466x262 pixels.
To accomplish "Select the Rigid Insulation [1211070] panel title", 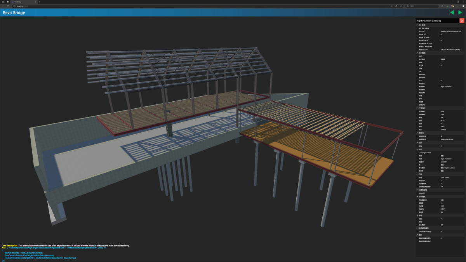I will pyautogui.click(x=429, y=21).
